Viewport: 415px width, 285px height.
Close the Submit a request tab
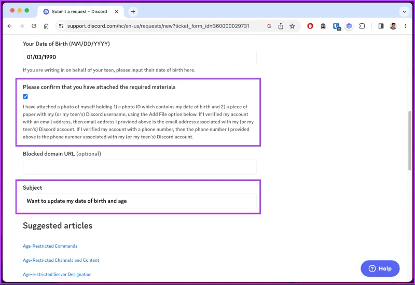116,11
